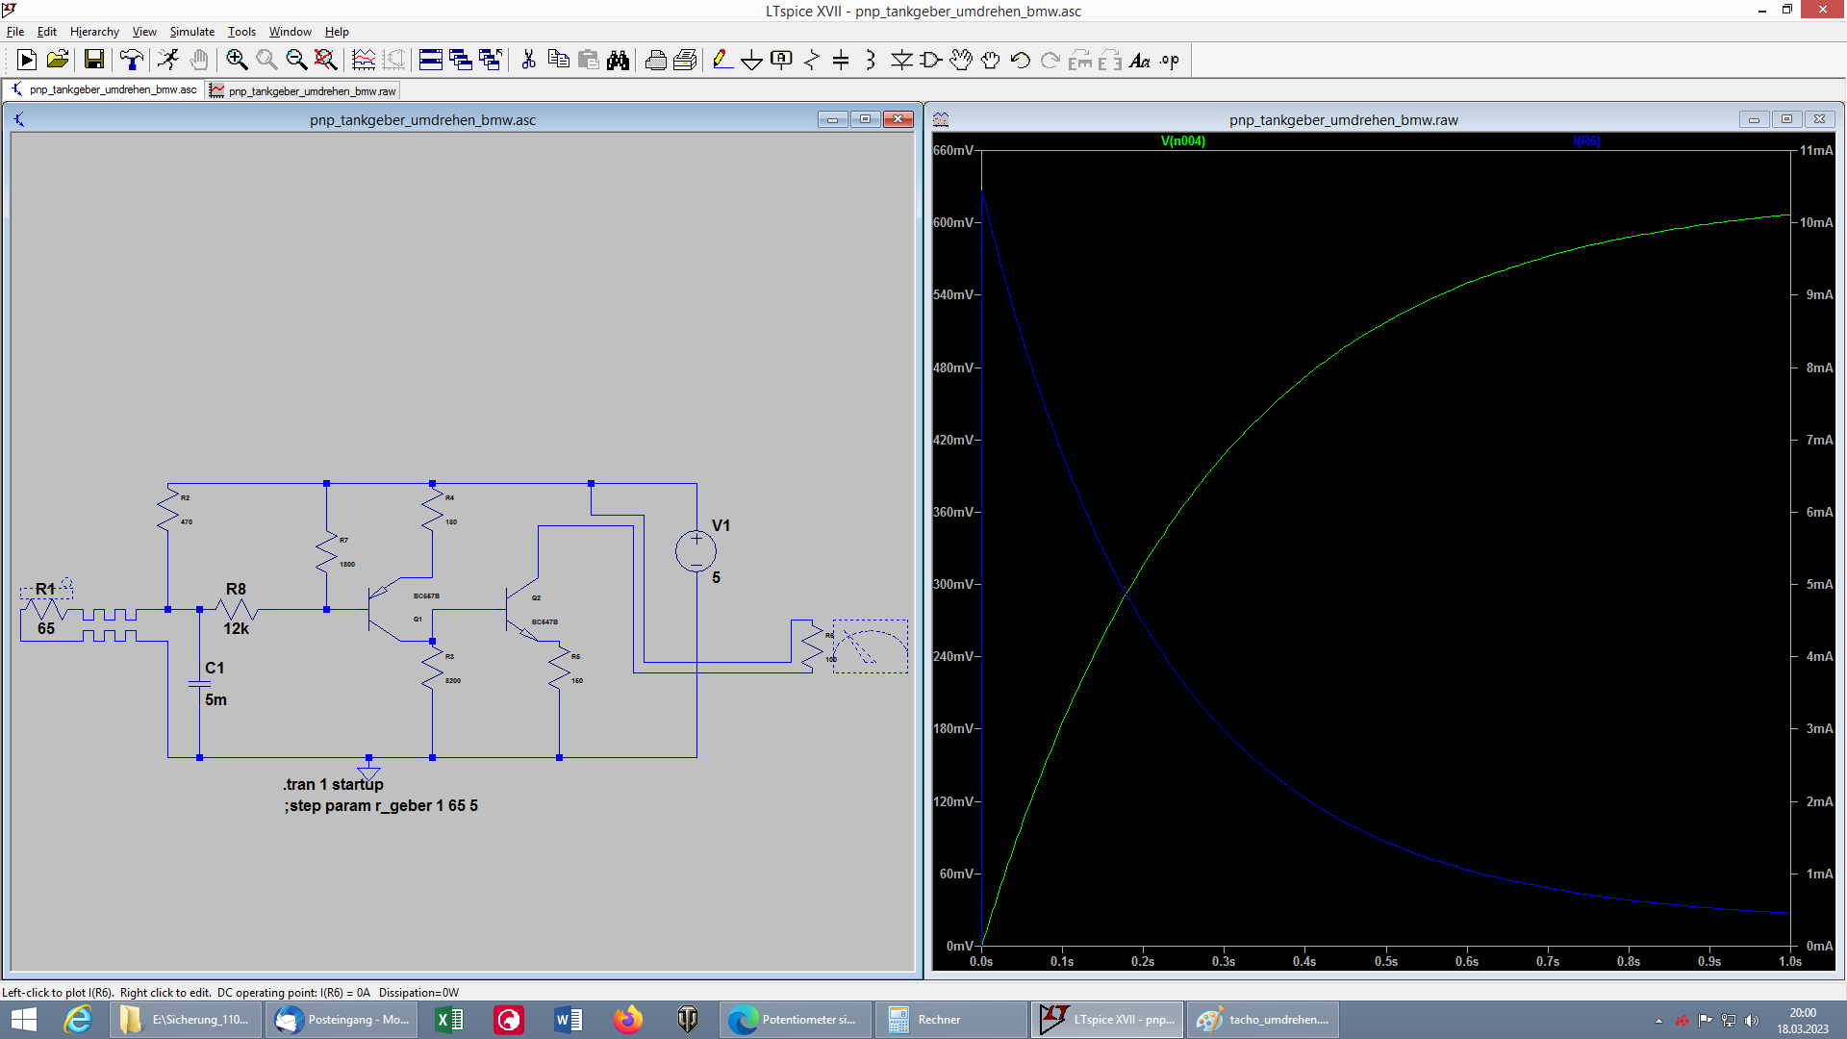Click the Q1 BC557B transistor symbol
1847x1039 pixels.
tap(385, 609)
